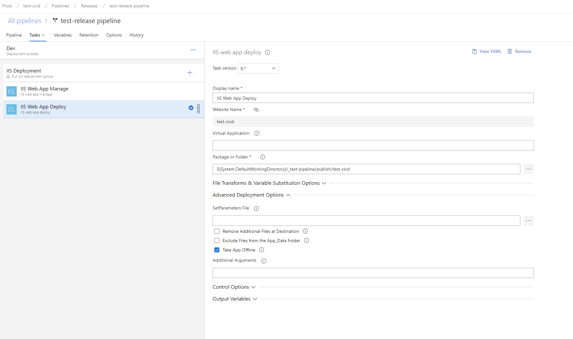Screen dimensions: 573x339
Task: Collapse Advanced Deployment Options section
Action: pyautogui.click(x=251, y=195)
